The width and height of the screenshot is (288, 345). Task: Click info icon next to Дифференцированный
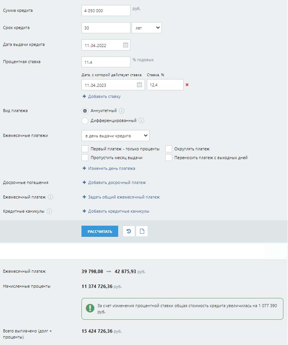(141, 121)
